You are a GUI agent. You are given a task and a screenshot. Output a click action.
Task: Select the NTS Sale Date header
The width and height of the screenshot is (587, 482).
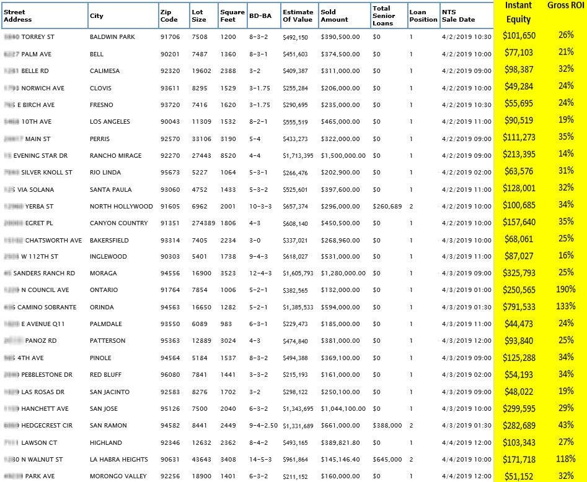coord(467,15)
